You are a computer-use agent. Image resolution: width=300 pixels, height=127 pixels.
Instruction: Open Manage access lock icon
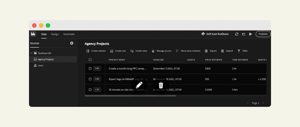pos(153,51)
